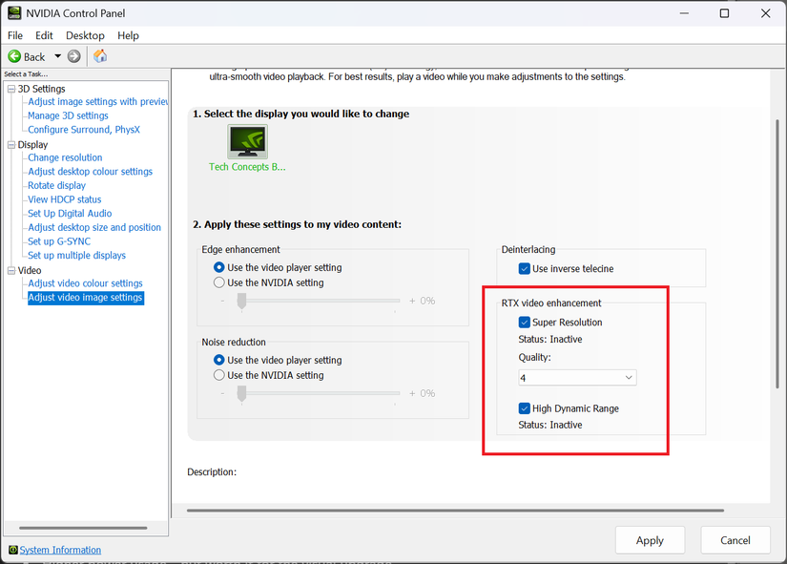The height and width of the screenshot is (564, 787).
Task: Select the Tech Concepts display monitor icon
Action: tap(247, 142)
